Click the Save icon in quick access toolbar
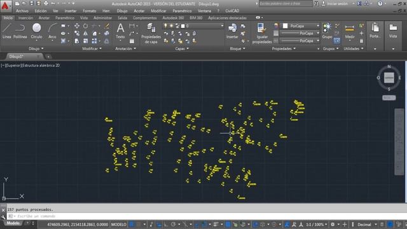Screen dimensions: 407x229 (31, 4)
